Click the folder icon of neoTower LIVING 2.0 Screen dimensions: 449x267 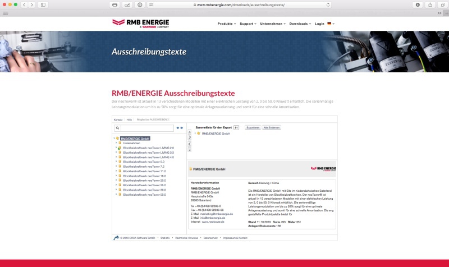click(120, 148)
